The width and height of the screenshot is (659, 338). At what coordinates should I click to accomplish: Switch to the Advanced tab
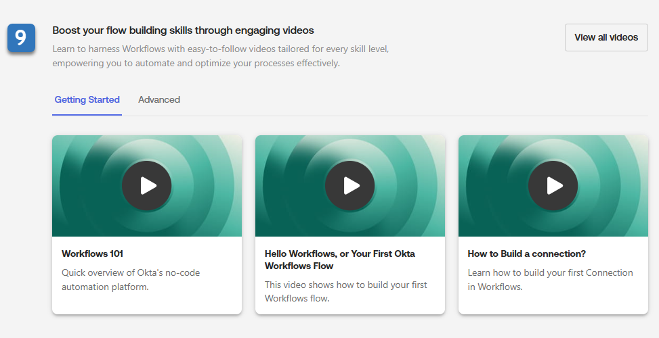[x=159, y=100]
